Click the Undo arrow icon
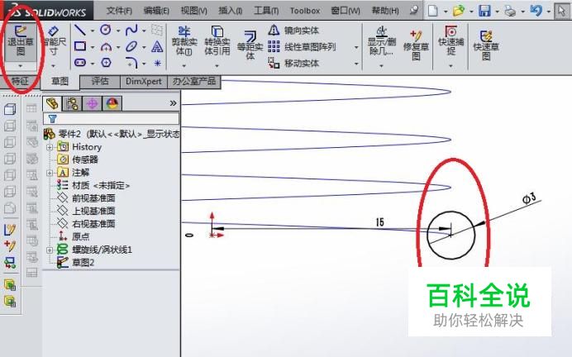572x357 pixels. pyautogui.click(x=536, y=10)
